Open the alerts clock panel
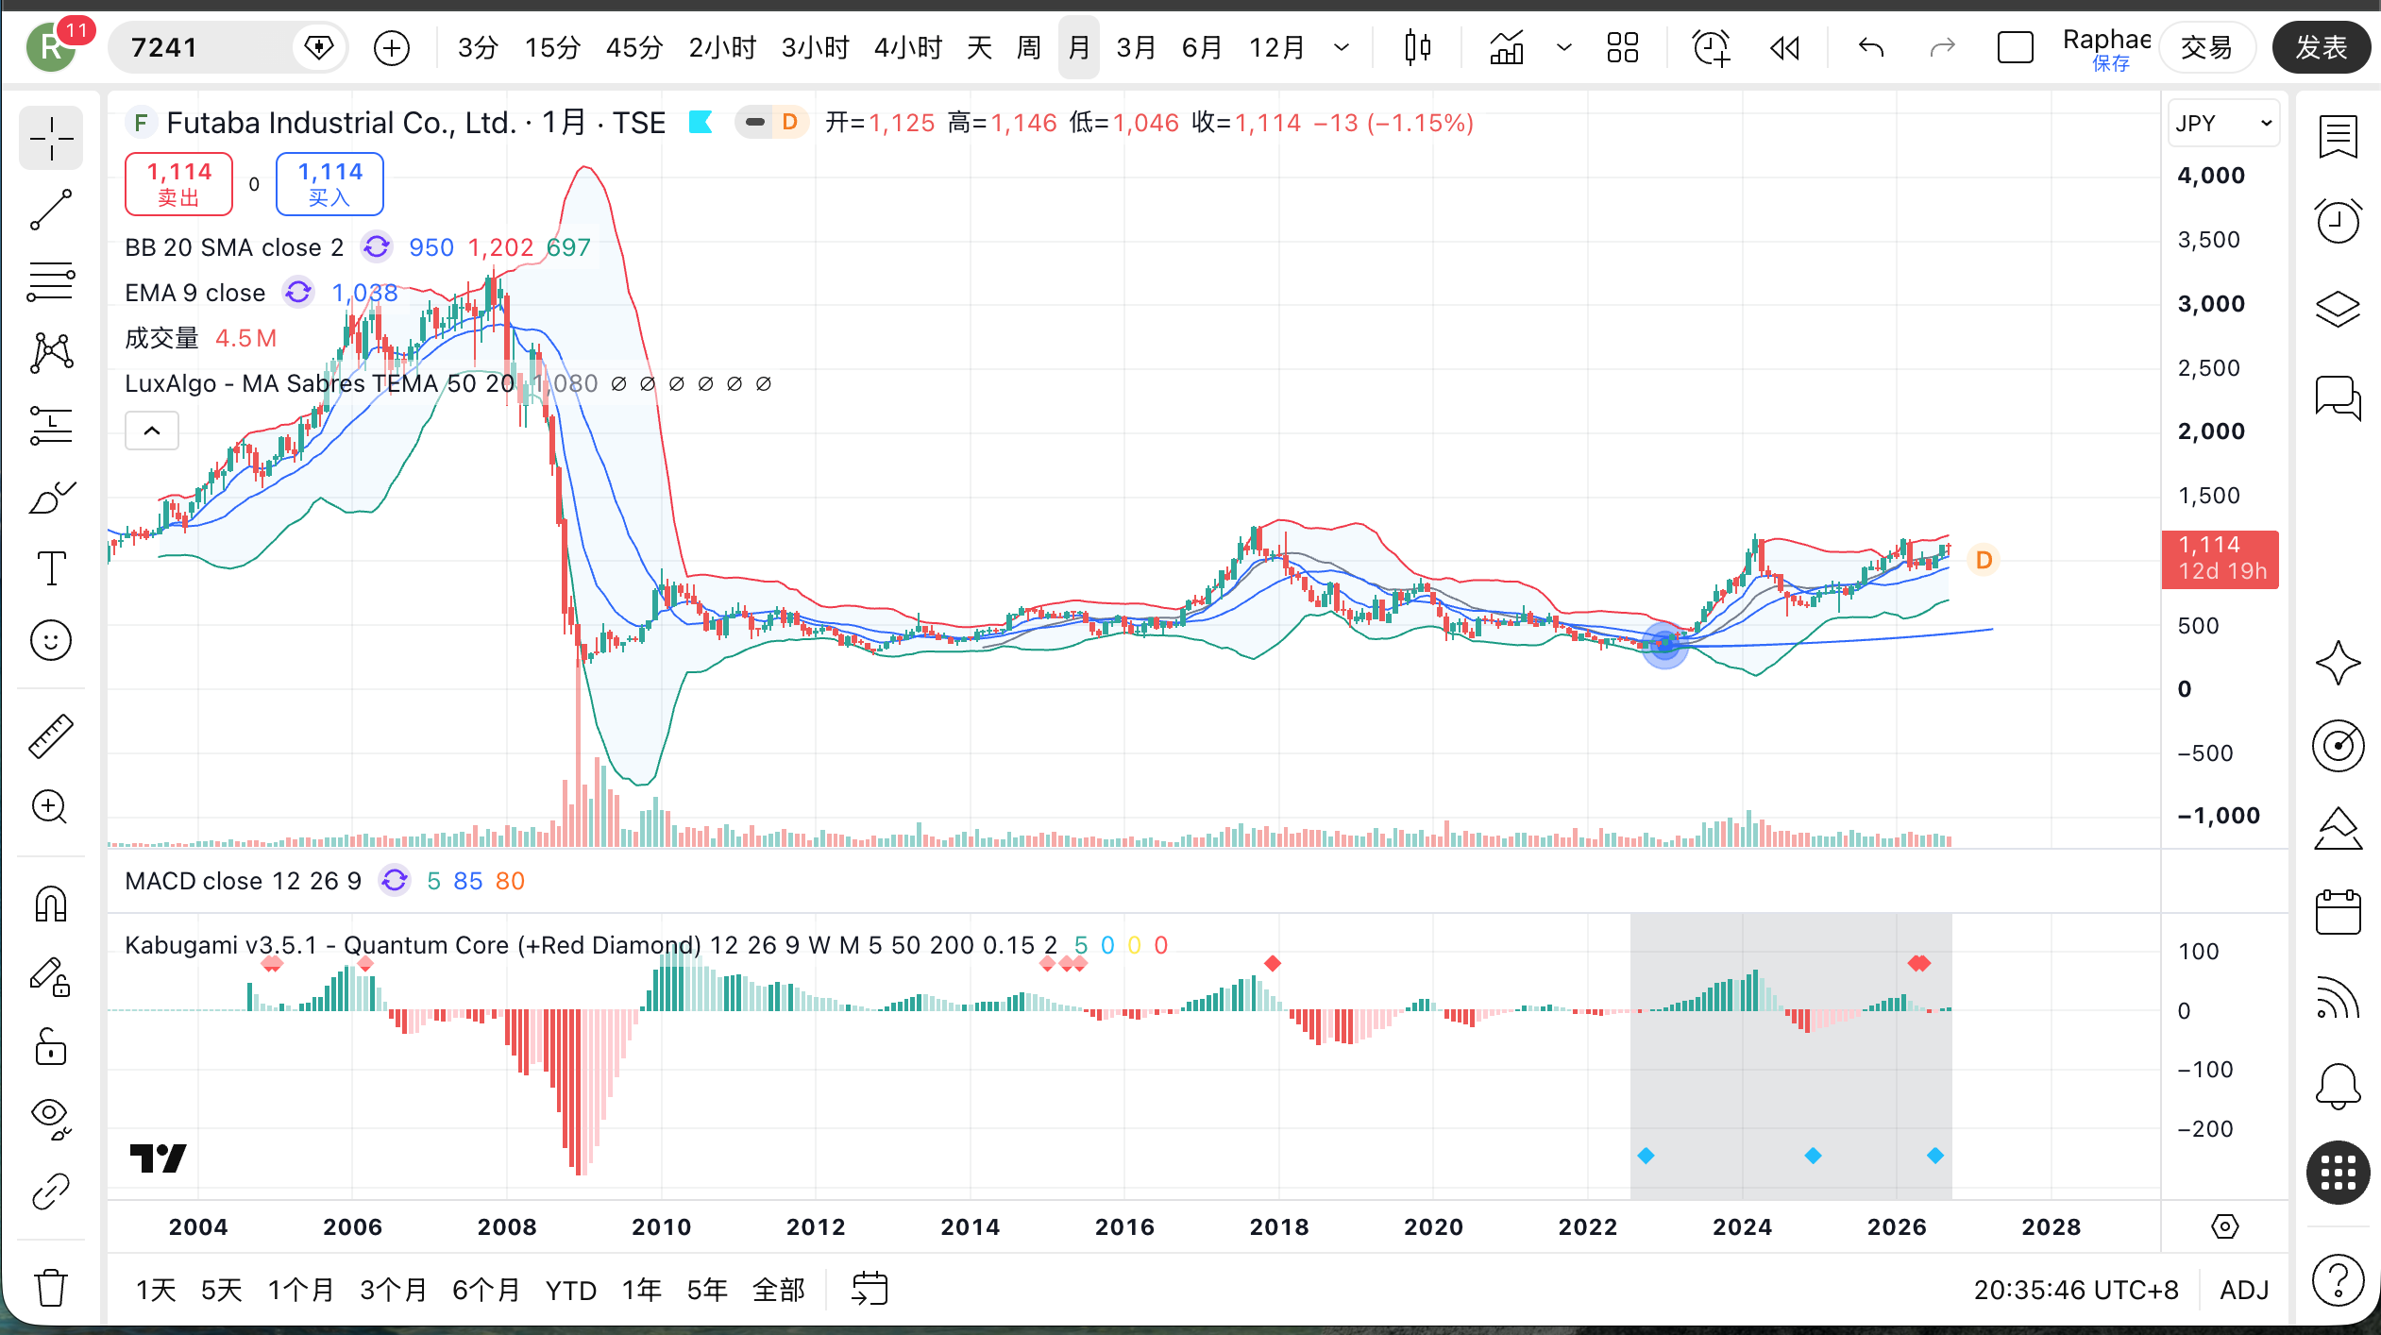The width and height of the screenshot is (2381, 1335). click(2338, 223)
